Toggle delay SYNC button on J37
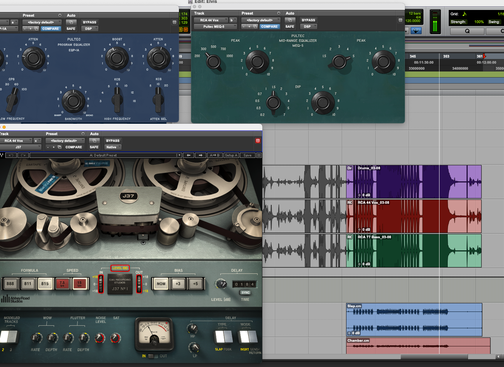Viewport: 504px width, 367px height. pos(245,293)
